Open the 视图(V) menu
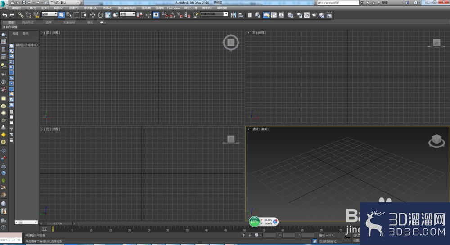The width and height of the screenshot is (450, 245). [58, 8]
